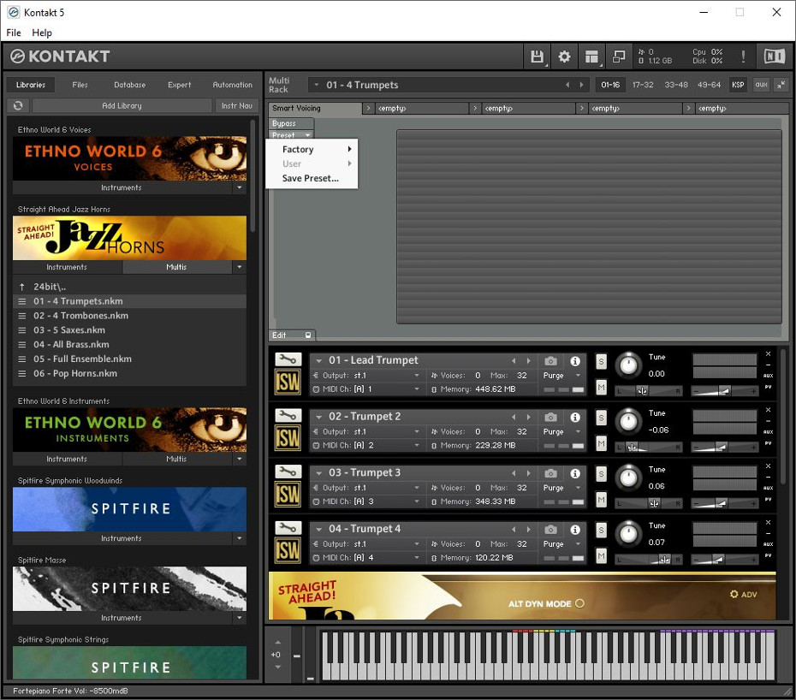
Task: Click ISW logo on Trumpet 3
Action: coord(288,495)
